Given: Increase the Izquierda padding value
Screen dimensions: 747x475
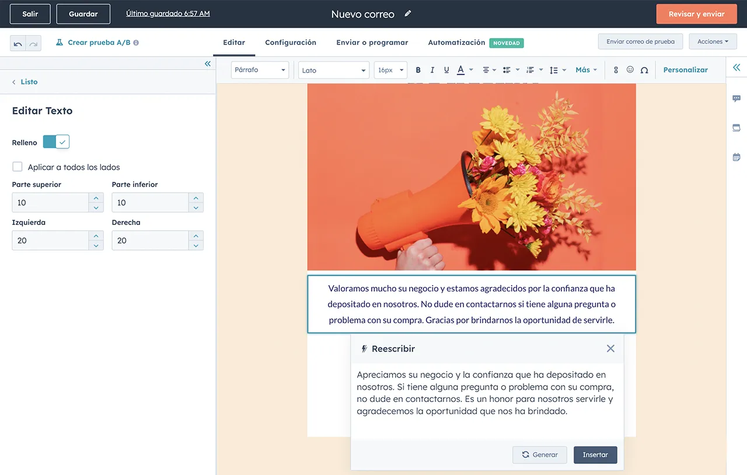Looking at the screenshot, I should click(x=96, y=236).
